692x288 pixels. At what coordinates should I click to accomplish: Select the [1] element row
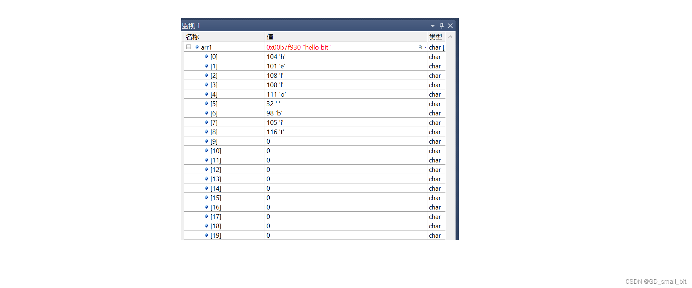315,66
